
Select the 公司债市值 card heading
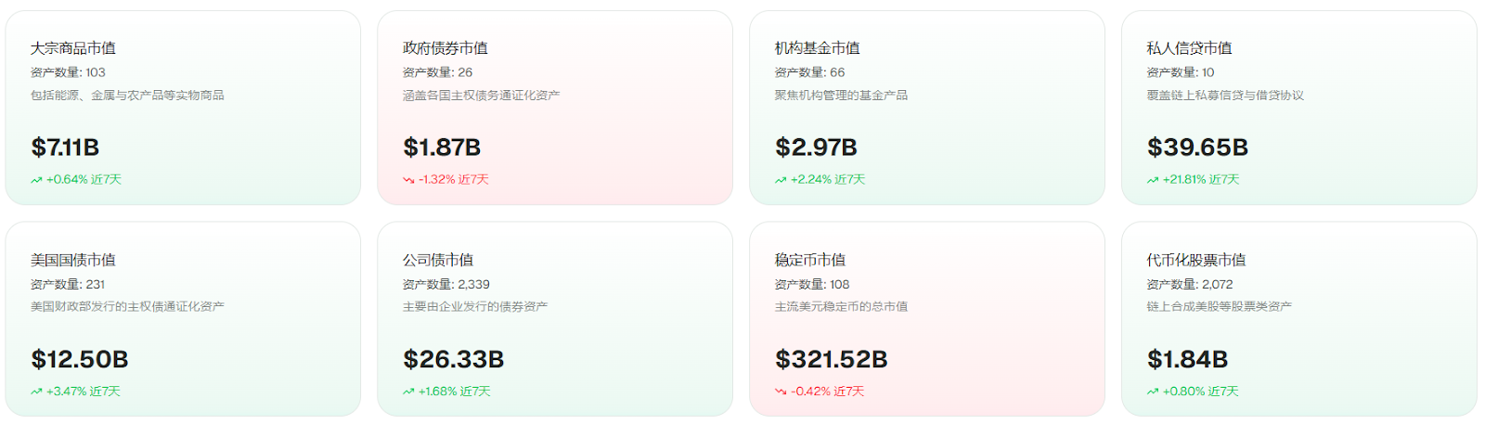pyautogui.click(x=438, y=260)
